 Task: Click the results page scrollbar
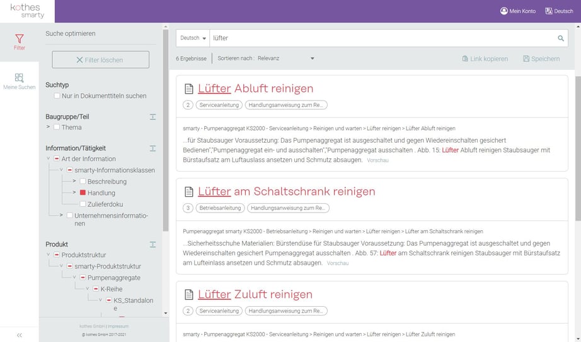click(x=578, y=148)
